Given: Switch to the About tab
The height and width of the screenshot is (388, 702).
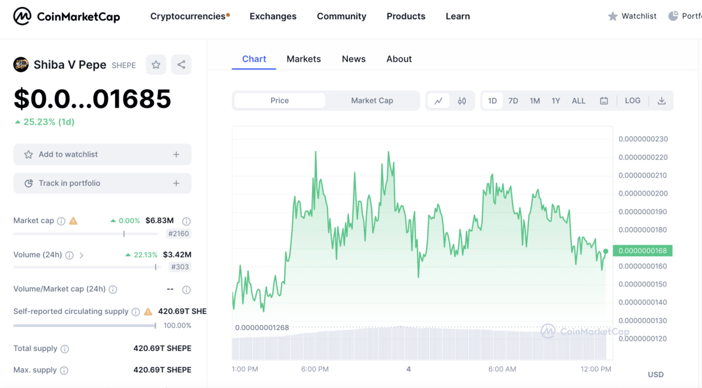Looking at the screenshot, I should click(399, 59).
